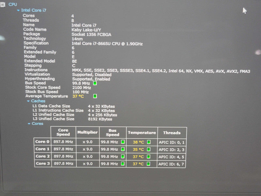Screen dimensions: 261x196
Task: Click the green graph icon beside Bus Speed 99.8 MHz
Action: pyautogui.click(x=95, y=83)
